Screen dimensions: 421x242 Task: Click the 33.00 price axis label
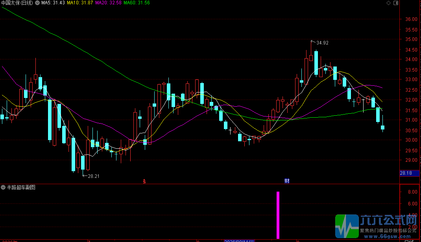[x=411, y=79]
